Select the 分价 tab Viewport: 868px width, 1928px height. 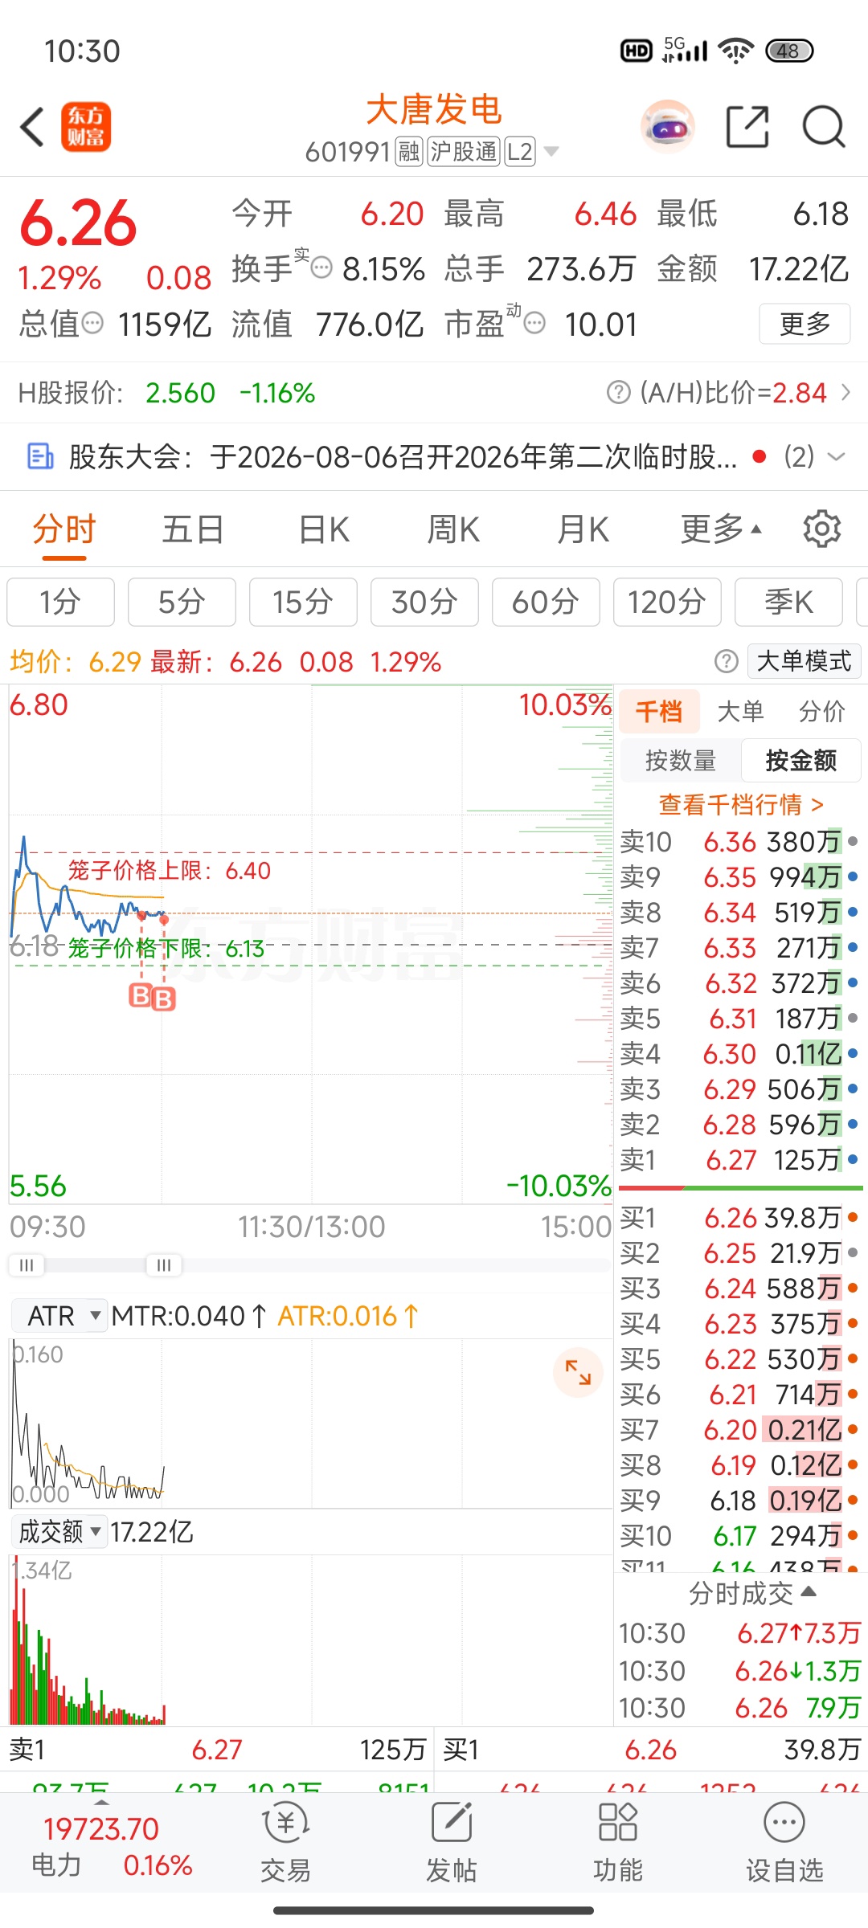point(821,710)
